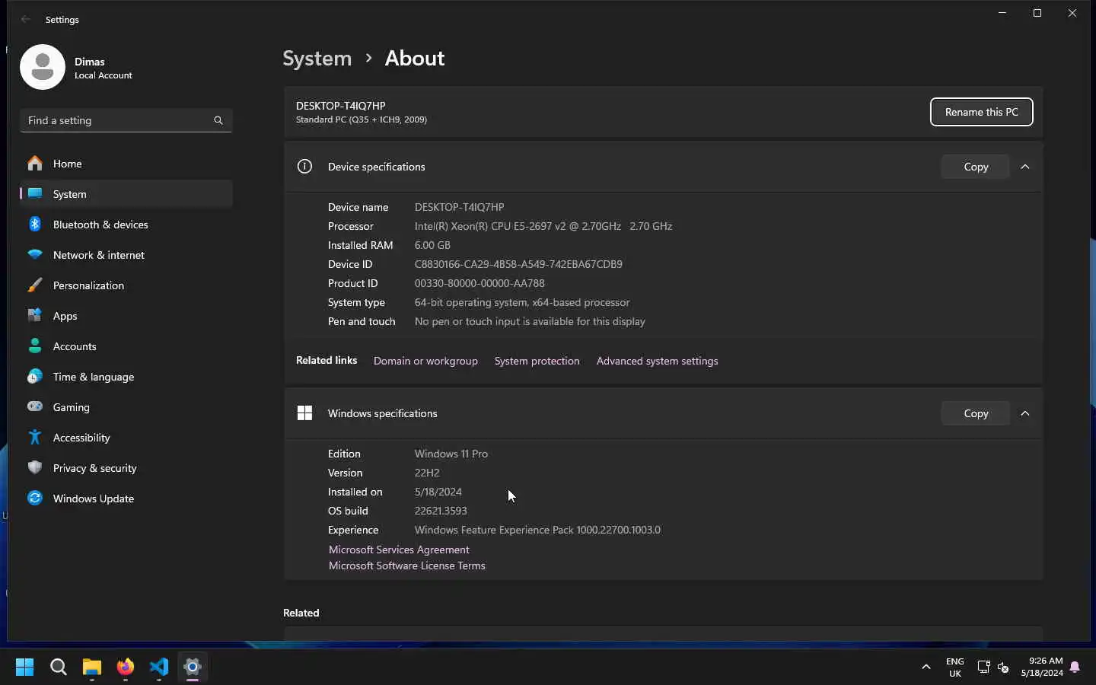Click the Device ID value text
This screenshot has height=685, width=1096.
pyautogui.click(x=518, y=264)
